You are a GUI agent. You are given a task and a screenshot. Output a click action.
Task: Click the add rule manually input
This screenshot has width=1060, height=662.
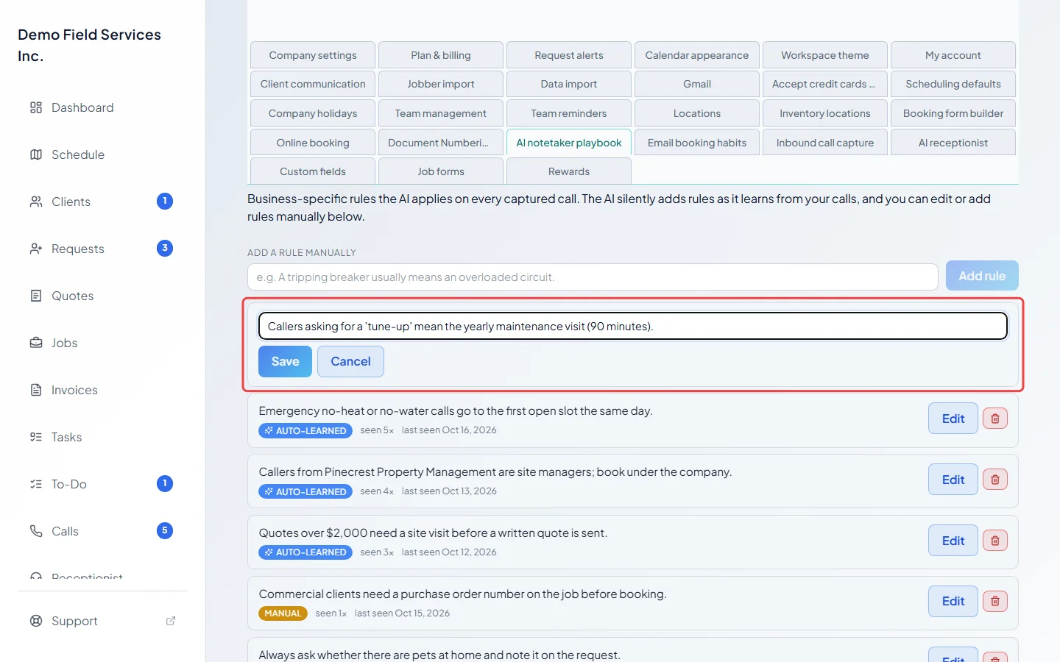pos(593,277)
